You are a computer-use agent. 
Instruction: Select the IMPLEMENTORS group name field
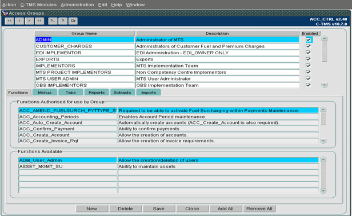[x=85, y=66]
